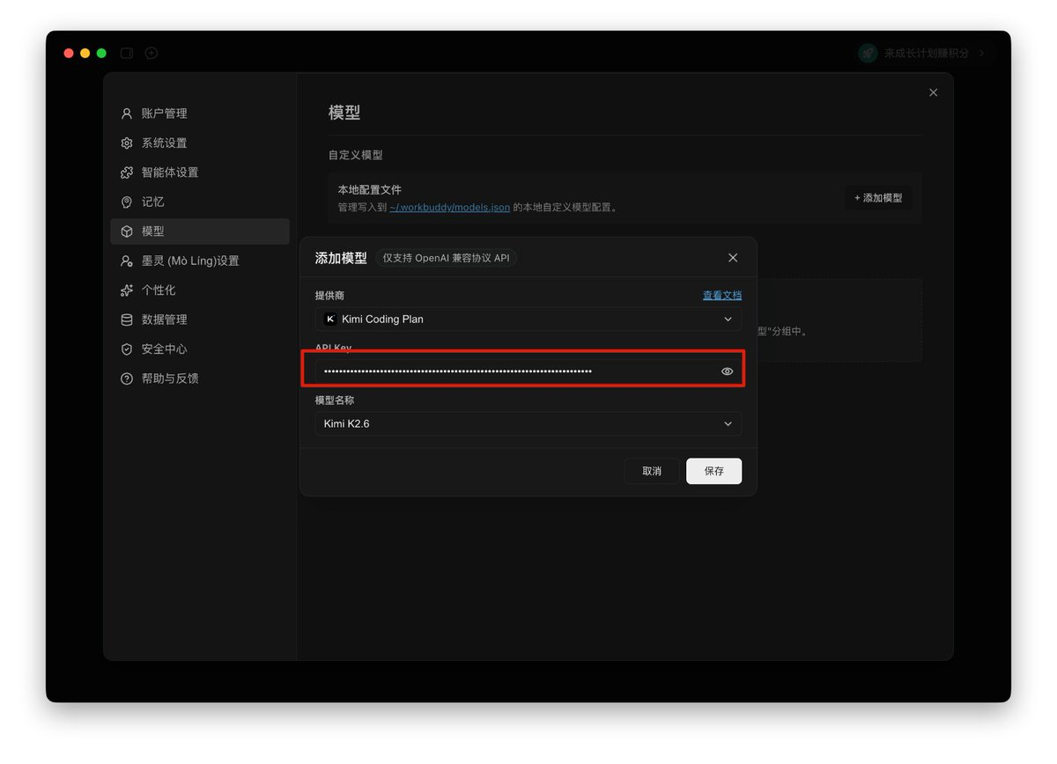
Task: Click the 本地配置文件 label
Action: click(x=370, y=190)
